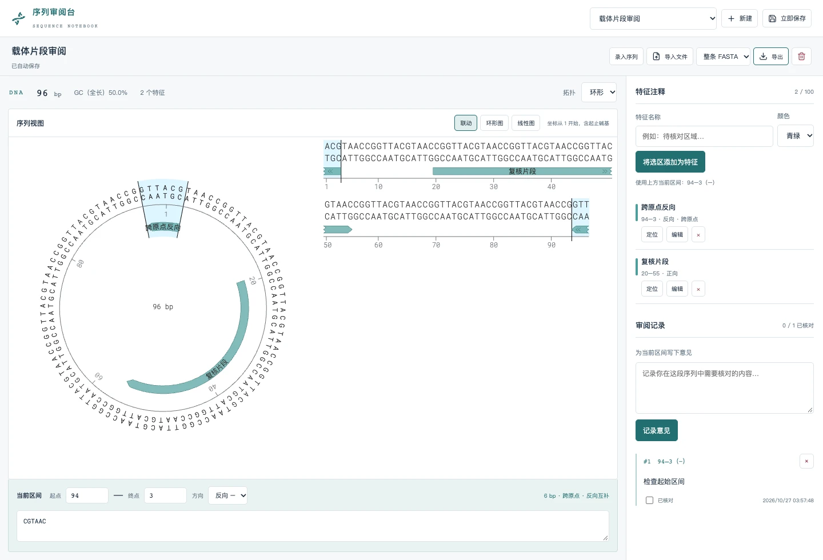Screen dimensions: 823x560
Task: Click 编辑 for 跨原点反向 feature
Action: [677, 234]
